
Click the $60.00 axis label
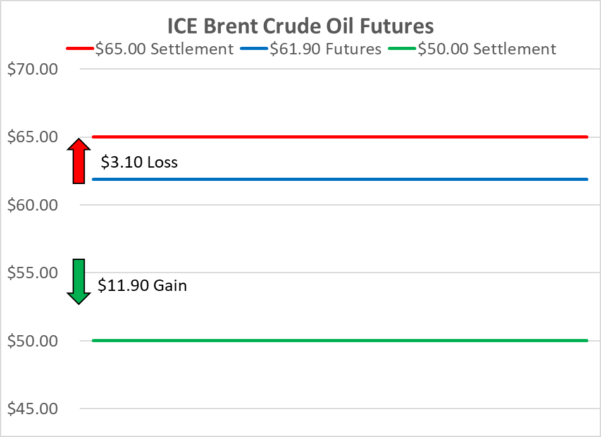tap(33, 205)
